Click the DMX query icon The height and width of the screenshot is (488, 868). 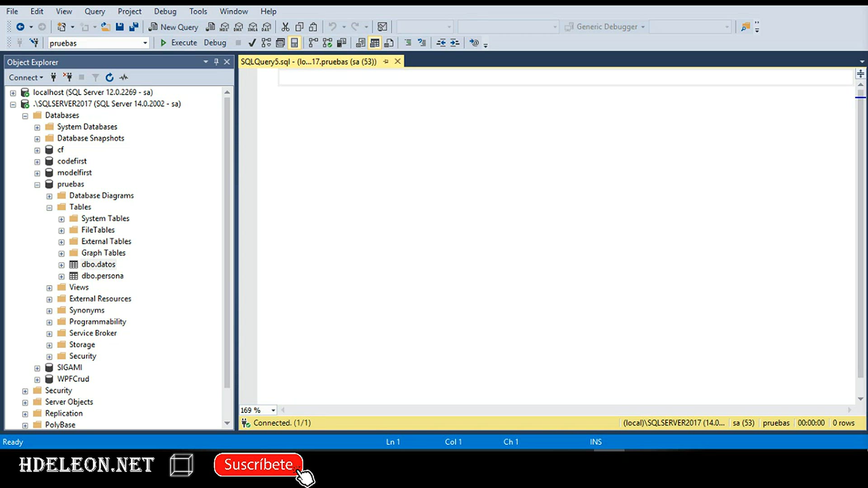tap(238, 27)
